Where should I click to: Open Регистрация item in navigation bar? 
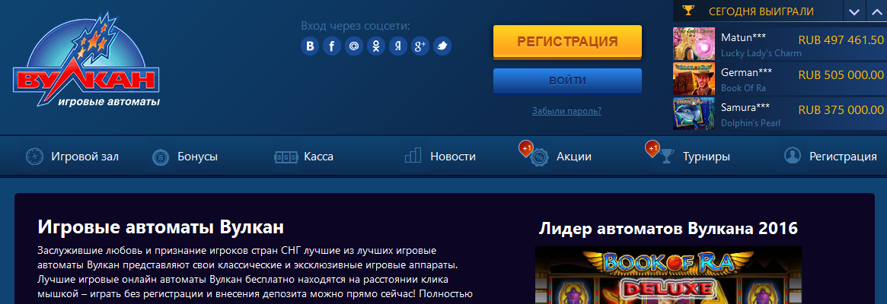click(843, 157)
